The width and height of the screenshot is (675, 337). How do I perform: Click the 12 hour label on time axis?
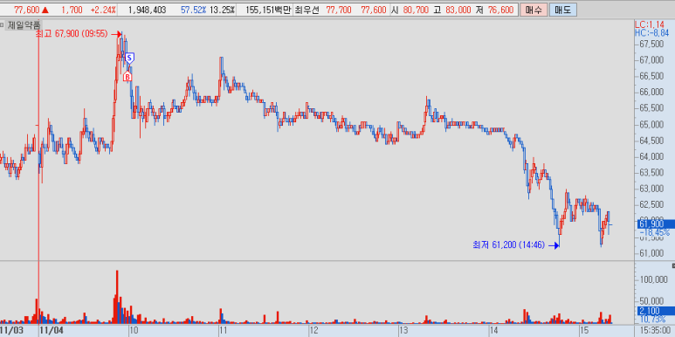pos(313,331)
